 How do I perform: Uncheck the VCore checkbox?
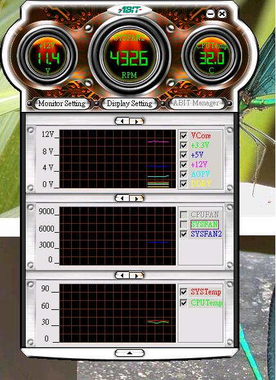184,136
